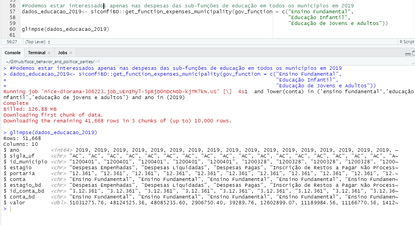Screen dimensions: 415x225
Task: Click the '$ id_municipio' column name
Action: tap(25, 162)
